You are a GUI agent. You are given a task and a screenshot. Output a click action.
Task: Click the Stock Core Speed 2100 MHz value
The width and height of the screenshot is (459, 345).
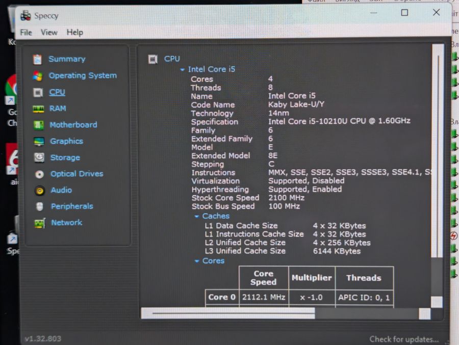coord(286,198)
